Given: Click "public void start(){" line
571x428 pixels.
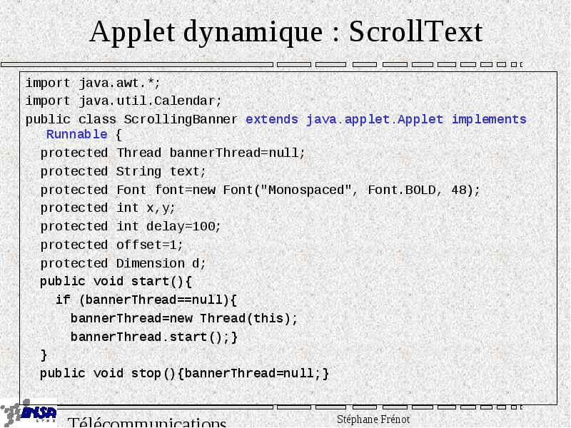Looking at the screenshot, I should click(x=116, y=281).
